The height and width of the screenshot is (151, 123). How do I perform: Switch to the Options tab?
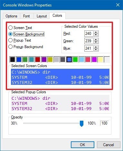(11, 16)
